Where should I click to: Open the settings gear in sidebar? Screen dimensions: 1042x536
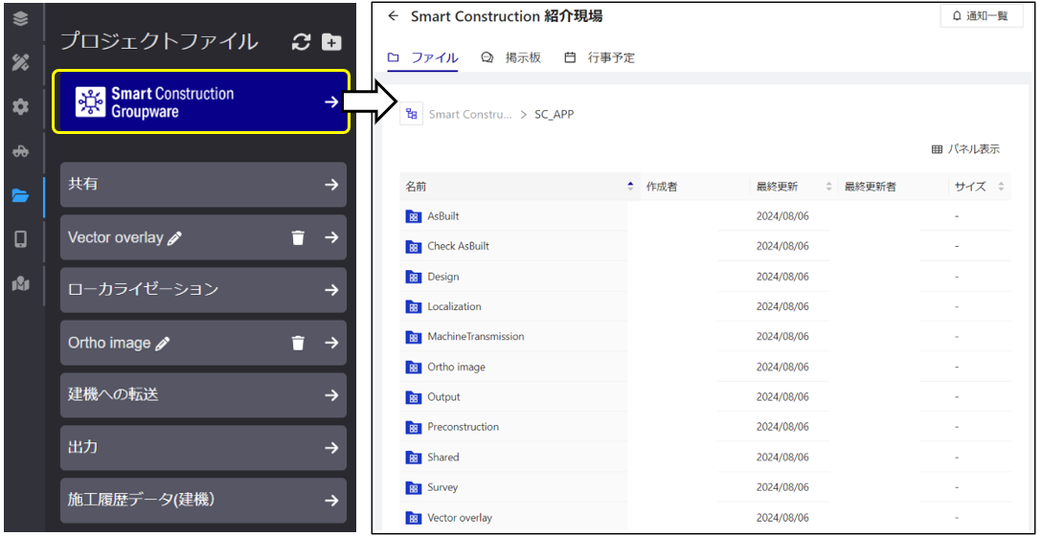tap(21, 106)
